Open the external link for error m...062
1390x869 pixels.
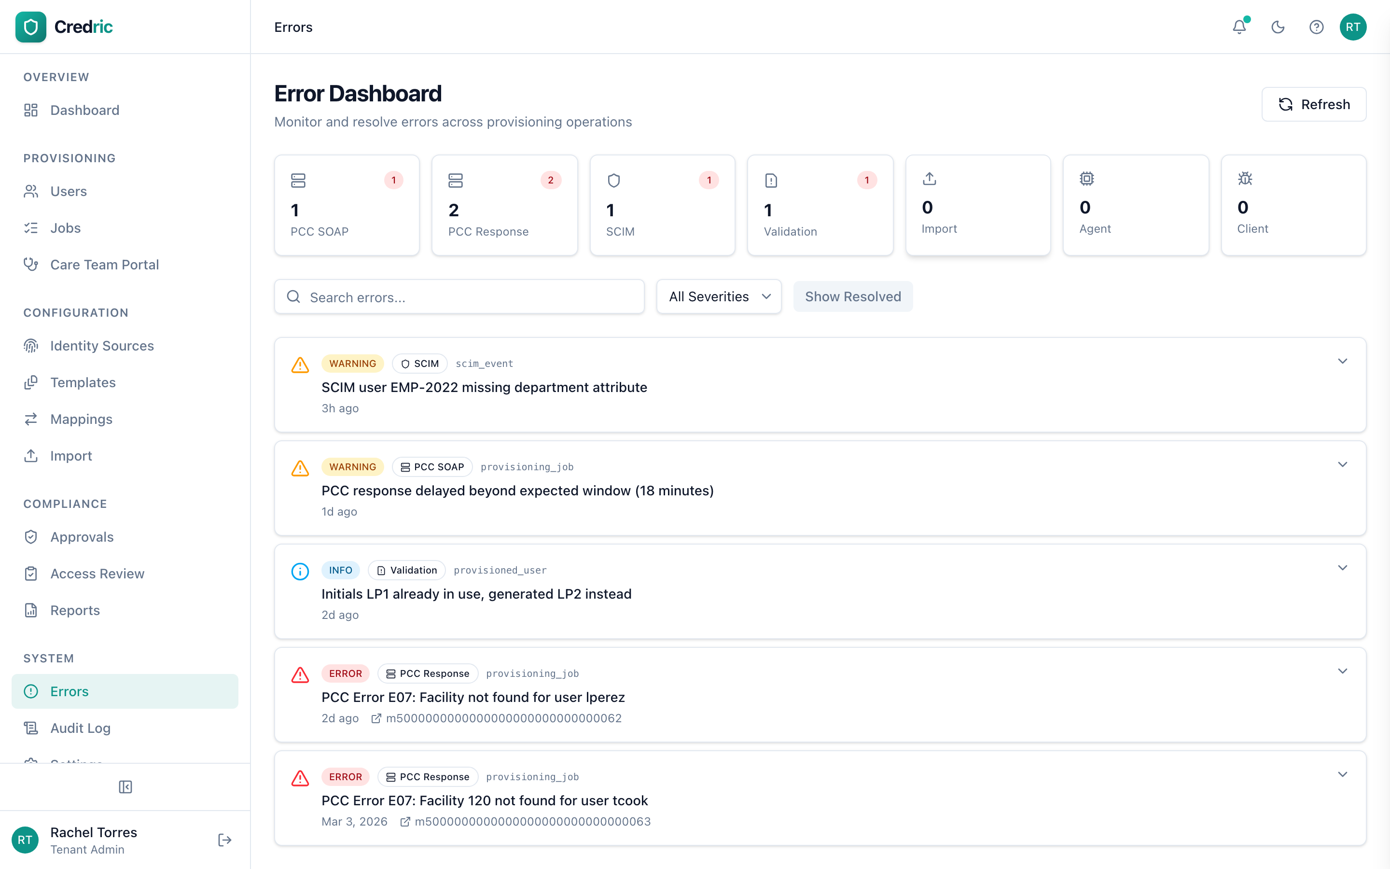click(377, 718)
